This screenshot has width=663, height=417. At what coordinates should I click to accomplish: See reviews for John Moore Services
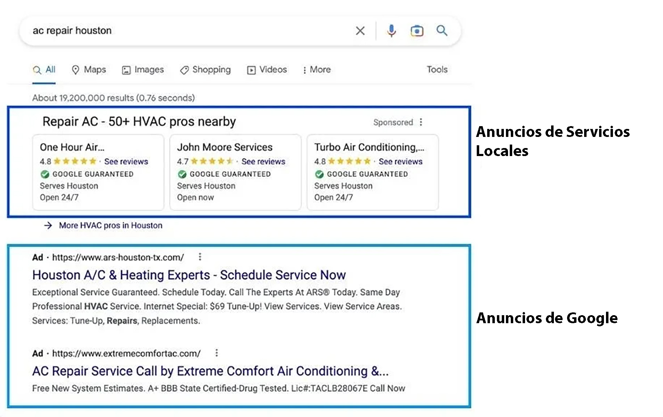coord(263,162)
